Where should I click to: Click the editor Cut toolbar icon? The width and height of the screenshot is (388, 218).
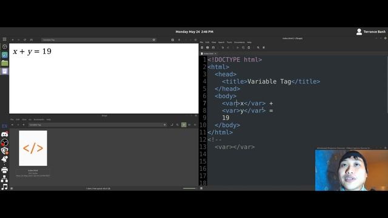point(238,47)
